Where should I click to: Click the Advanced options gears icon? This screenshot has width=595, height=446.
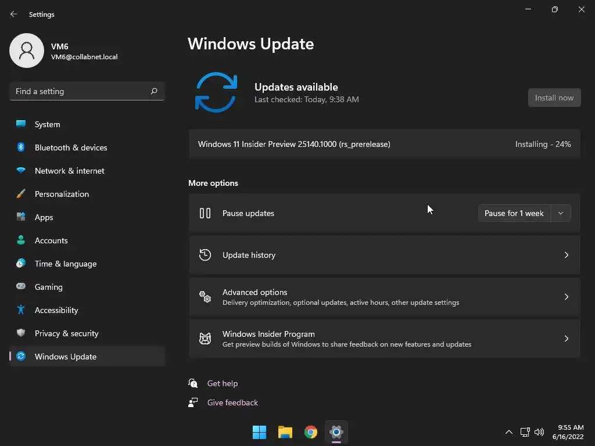pos(205,297)
